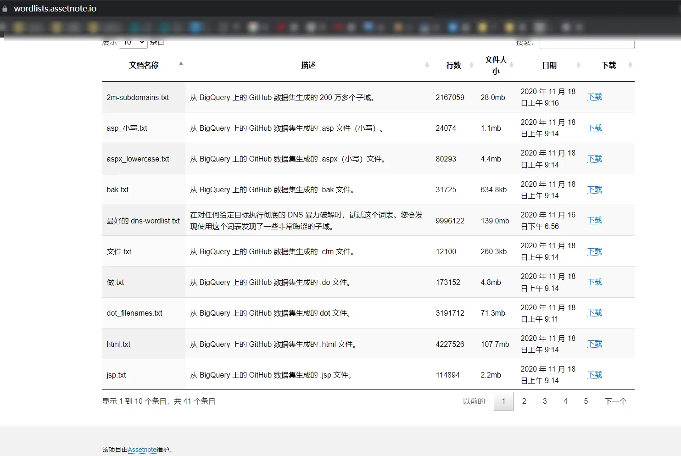Screen dimensions: 681x456
Task: Download asp_小写.txt via 下载 link
Action: tap(595, 128)
